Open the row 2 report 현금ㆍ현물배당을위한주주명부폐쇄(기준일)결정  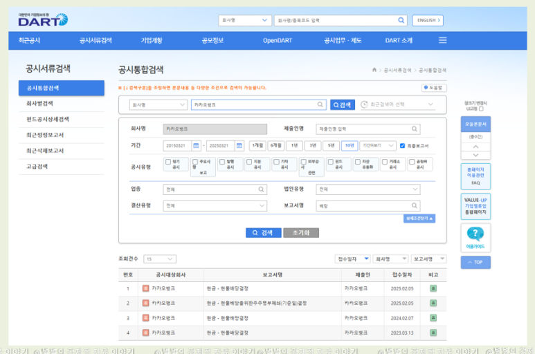(257, 303)
